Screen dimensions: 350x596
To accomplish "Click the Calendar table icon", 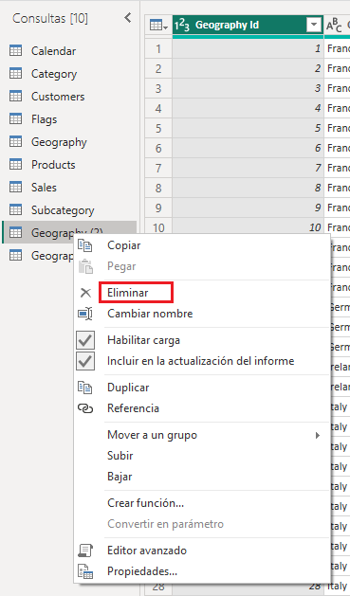I will 15,50.
